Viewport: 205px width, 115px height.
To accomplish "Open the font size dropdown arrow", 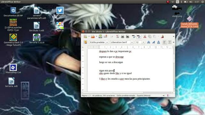I will pos(143,42).
